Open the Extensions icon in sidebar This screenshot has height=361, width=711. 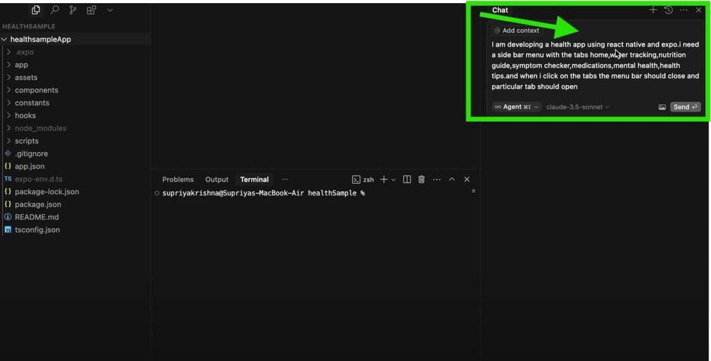92,10
